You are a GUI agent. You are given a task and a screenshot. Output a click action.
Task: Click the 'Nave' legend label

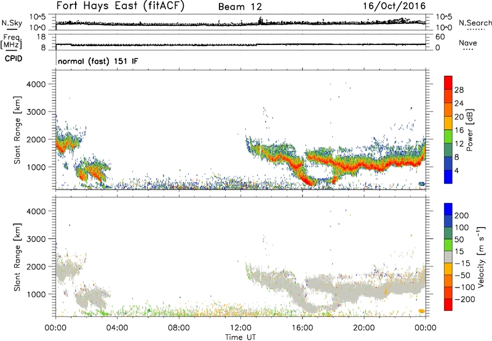(x=468, y=42)
